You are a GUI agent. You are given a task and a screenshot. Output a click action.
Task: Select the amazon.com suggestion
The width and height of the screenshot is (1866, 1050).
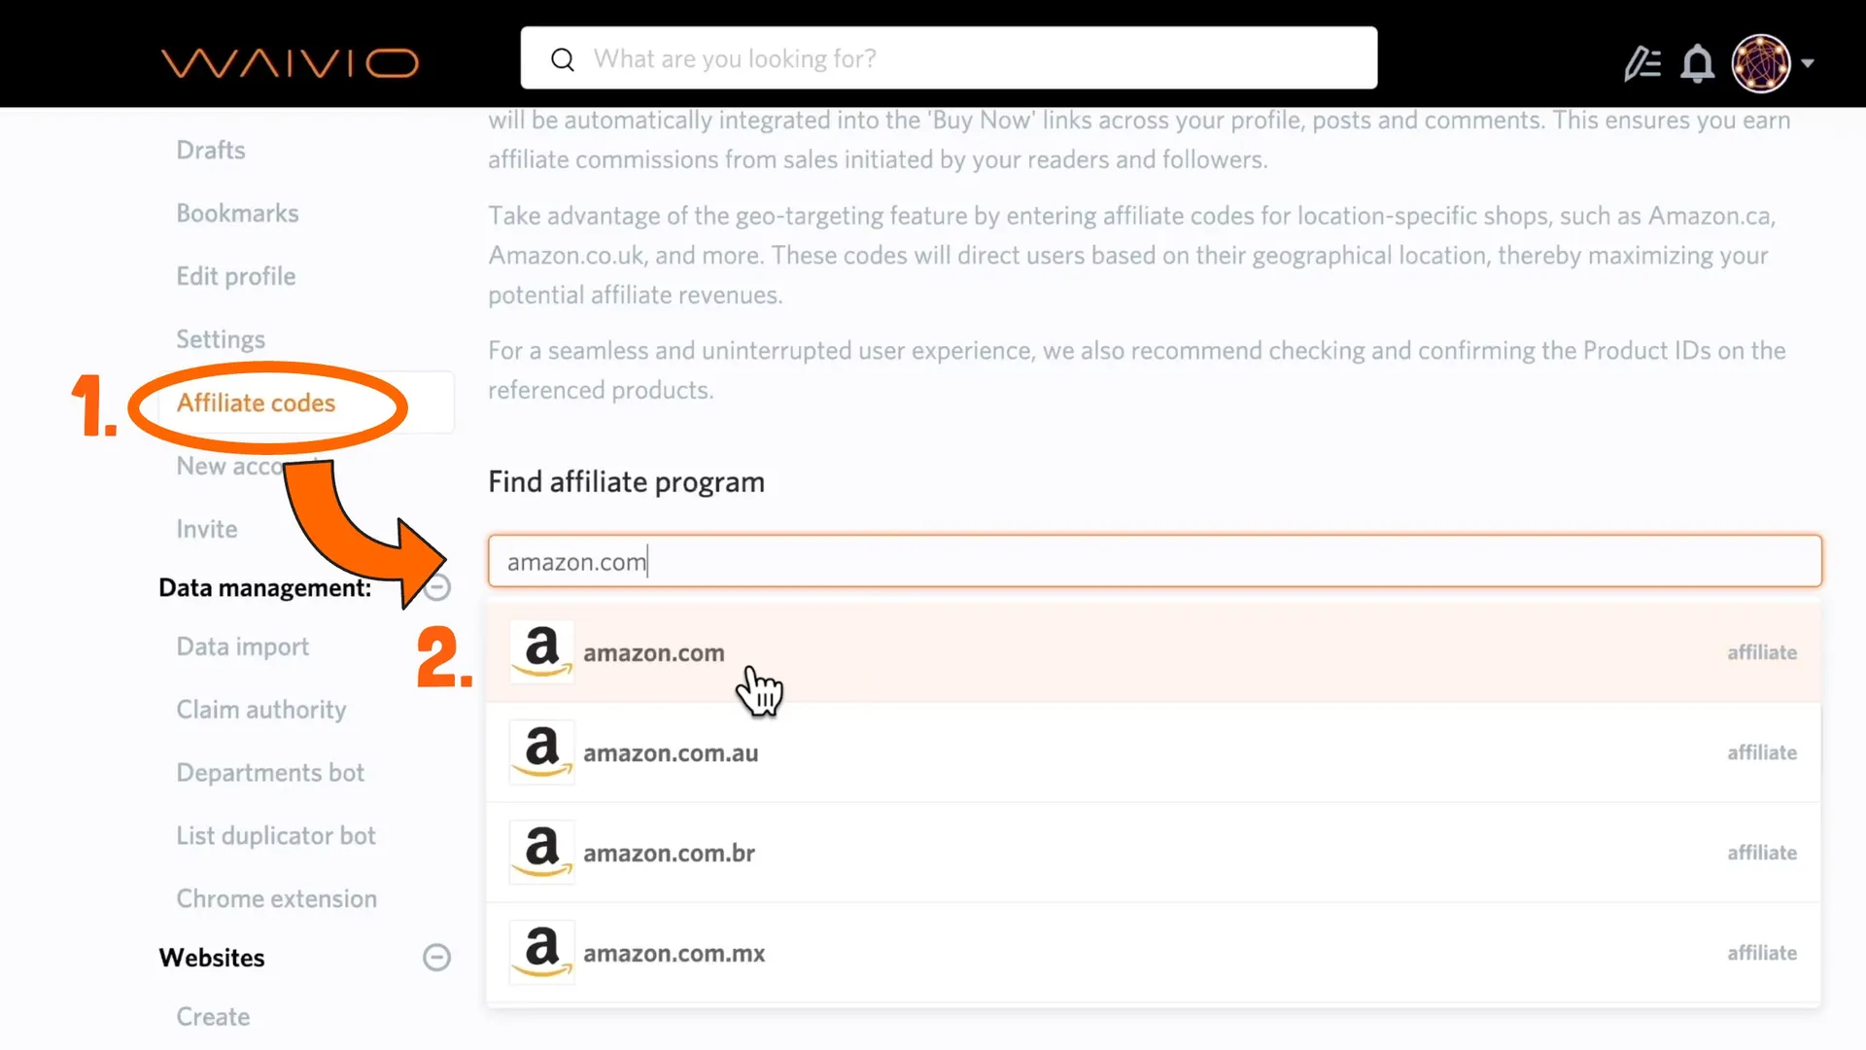[1154, 652]
